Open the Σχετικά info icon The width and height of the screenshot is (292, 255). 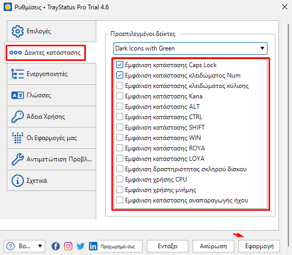pos(18,181)
